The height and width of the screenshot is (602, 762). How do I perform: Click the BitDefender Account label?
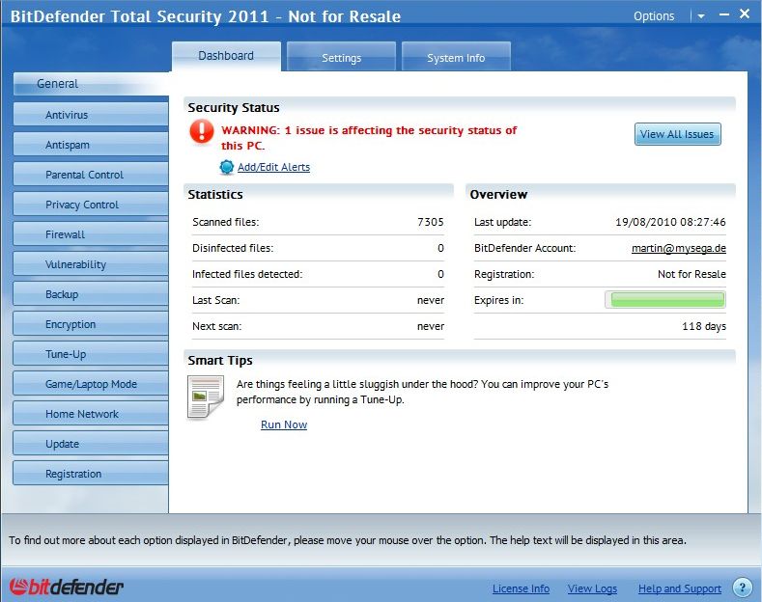click(524, 248)
